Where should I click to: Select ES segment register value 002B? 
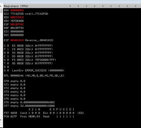pyautogui.click(x=20, y=46)
